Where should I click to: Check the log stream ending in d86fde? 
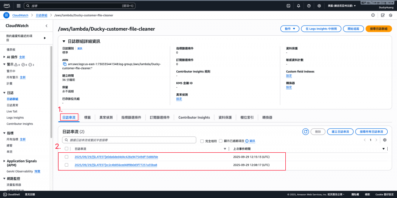tap(67, 157)
